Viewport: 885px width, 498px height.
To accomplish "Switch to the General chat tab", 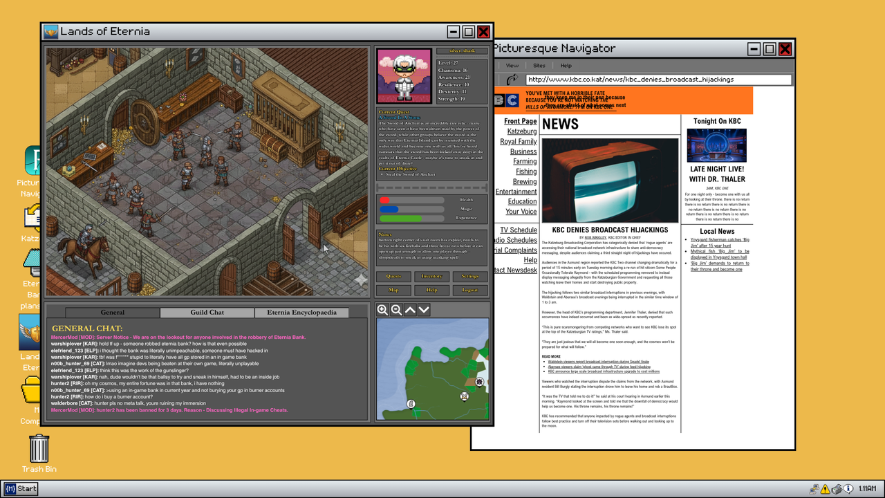I will 113,313.
